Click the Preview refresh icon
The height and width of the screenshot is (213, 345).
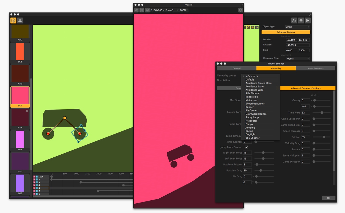pos(240,10)
